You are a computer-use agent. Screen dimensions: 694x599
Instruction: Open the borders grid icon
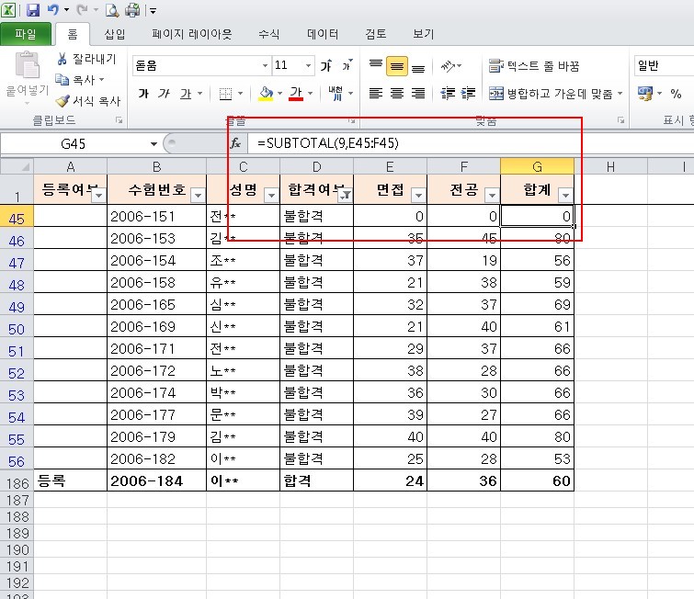(226, 94)
